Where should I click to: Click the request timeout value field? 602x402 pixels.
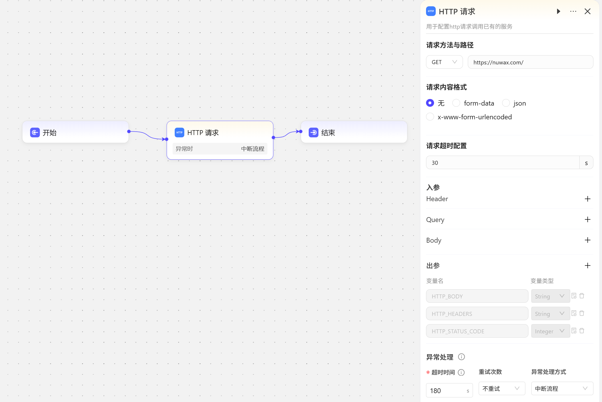[502, 163]
